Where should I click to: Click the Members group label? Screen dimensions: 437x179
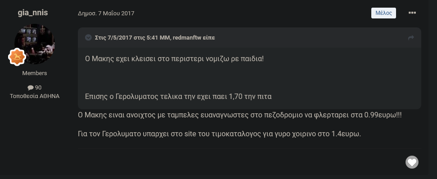pyautogui.click(x=35, y=73)
